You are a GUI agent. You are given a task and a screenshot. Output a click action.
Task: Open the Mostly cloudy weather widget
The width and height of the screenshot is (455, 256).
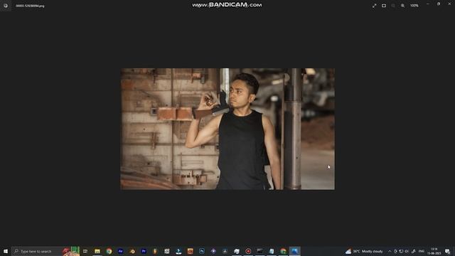[x=364, y=251]
